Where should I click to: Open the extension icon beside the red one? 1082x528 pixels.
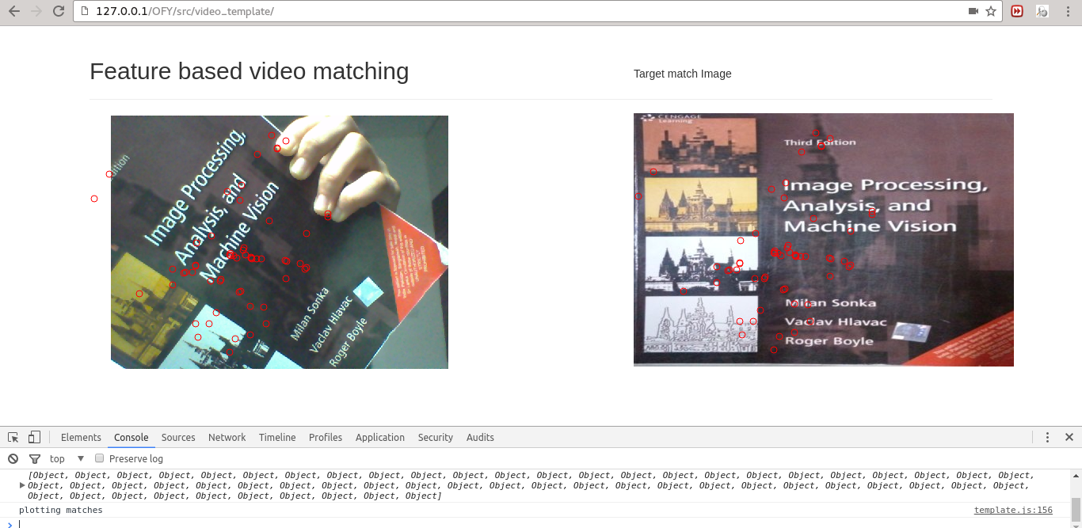[1042, 11]
